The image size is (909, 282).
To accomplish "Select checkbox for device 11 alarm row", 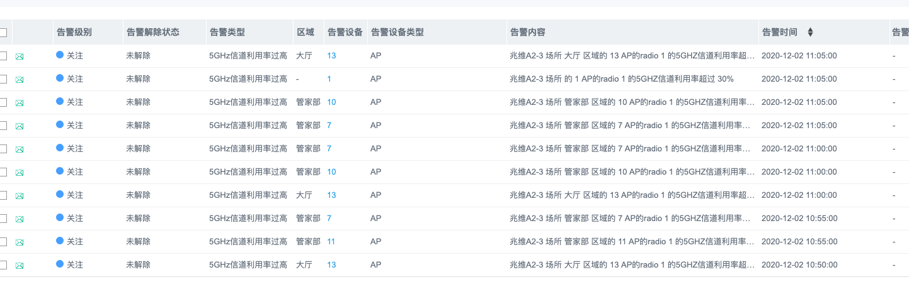I will pos(3,242).
